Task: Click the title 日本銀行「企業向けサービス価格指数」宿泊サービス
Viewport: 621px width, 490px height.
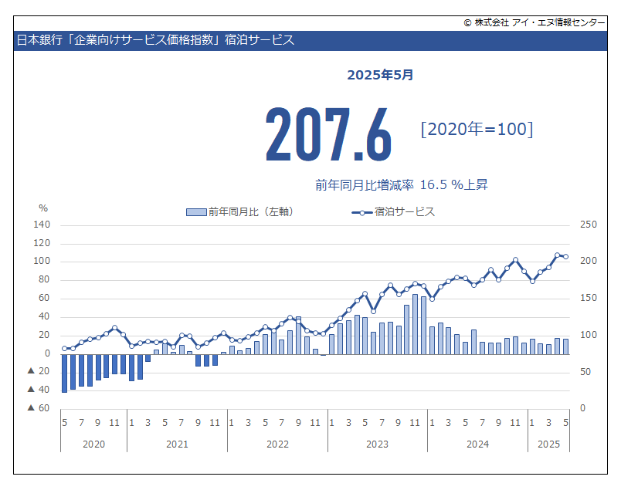Action: click(155, 40)
